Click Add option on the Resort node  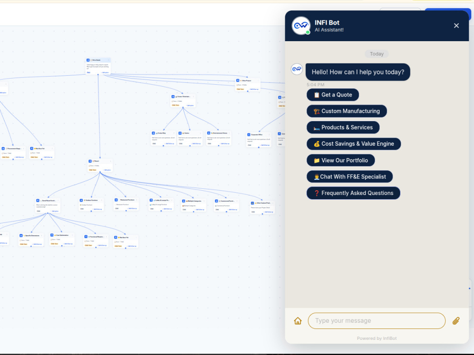(x=107, y=170)
